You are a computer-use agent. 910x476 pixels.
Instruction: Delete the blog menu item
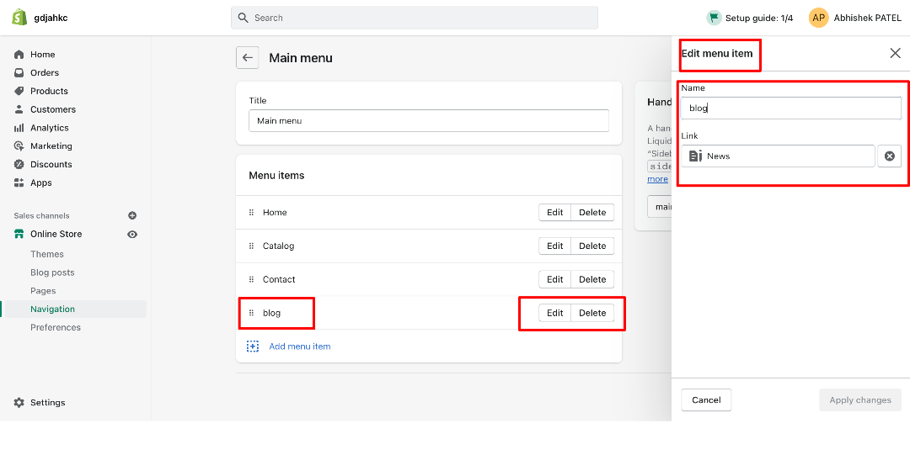point(592,314)
